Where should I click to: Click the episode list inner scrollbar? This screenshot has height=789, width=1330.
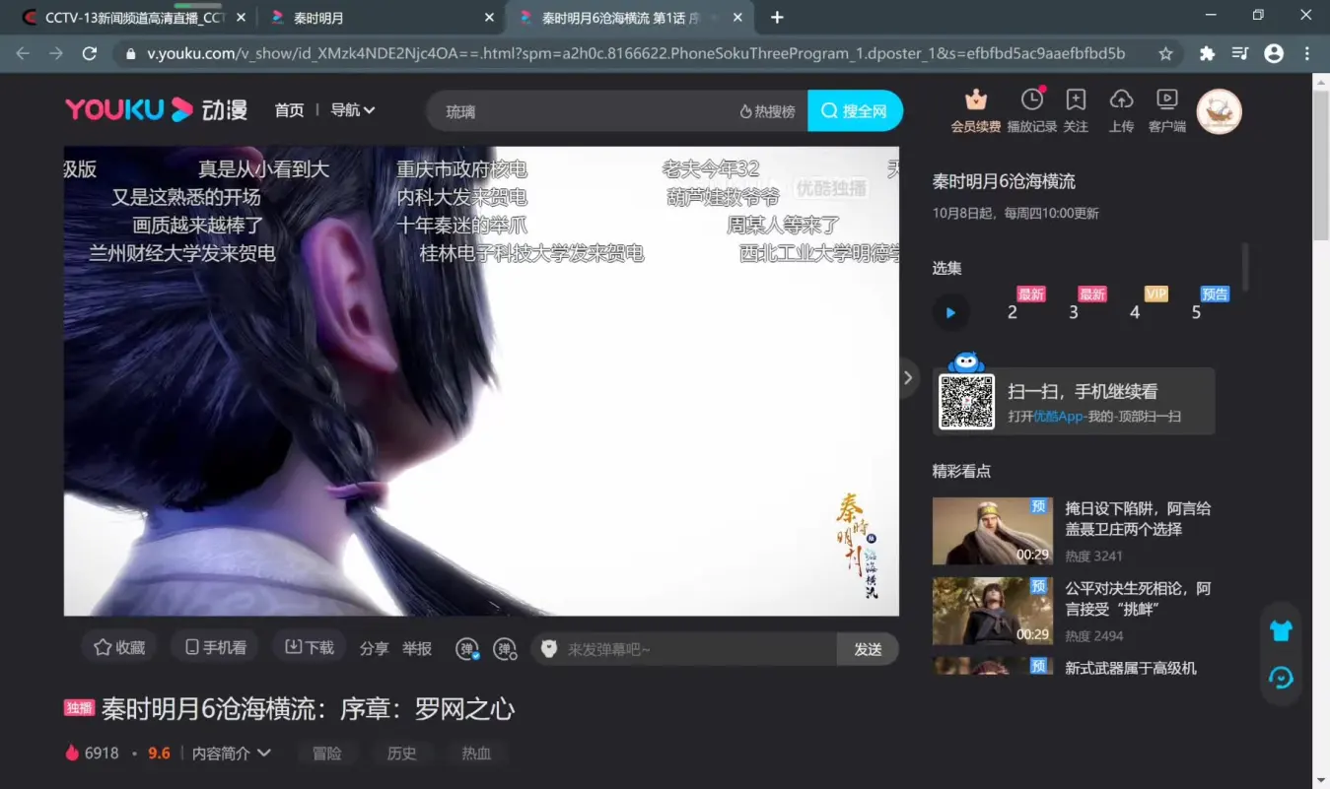[x=1245, y=267]
